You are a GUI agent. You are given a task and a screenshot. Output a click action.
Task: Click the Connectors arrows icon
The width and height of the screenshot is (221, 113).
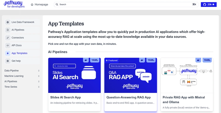8,38
